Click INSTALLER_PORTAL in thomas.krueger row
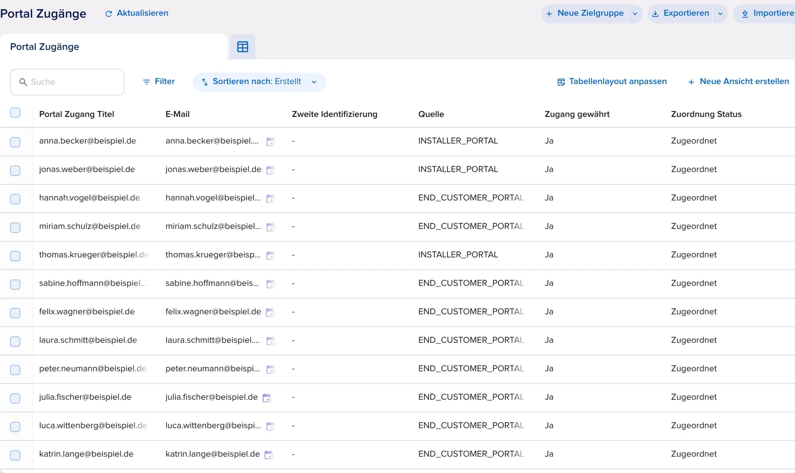This screenshot has width=795, height=473. (x=458, y=255)
